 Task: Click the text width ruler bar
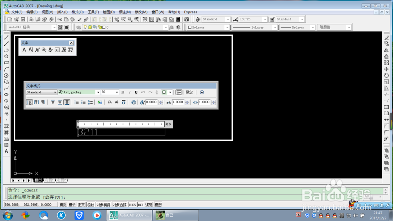click(x=121, y=124)
